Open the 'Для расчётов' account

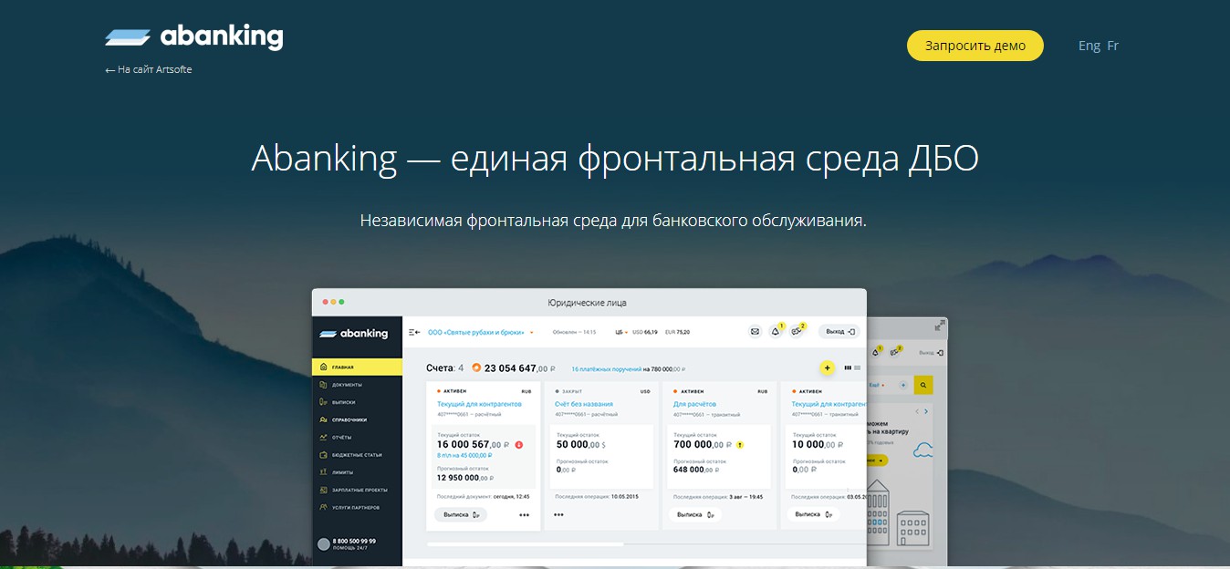coord(695,404)
